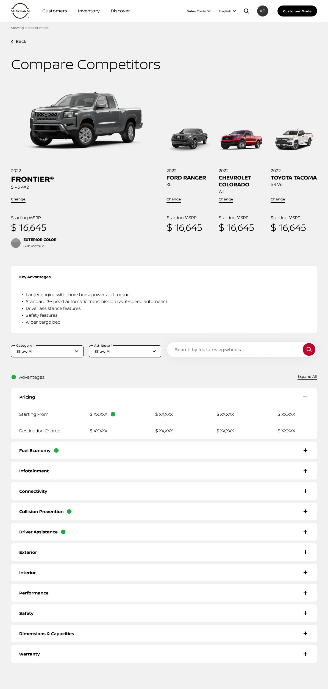Expand Interior with plus icon
Viewport: 328px width, 689px height.
[x=305, y=572]
